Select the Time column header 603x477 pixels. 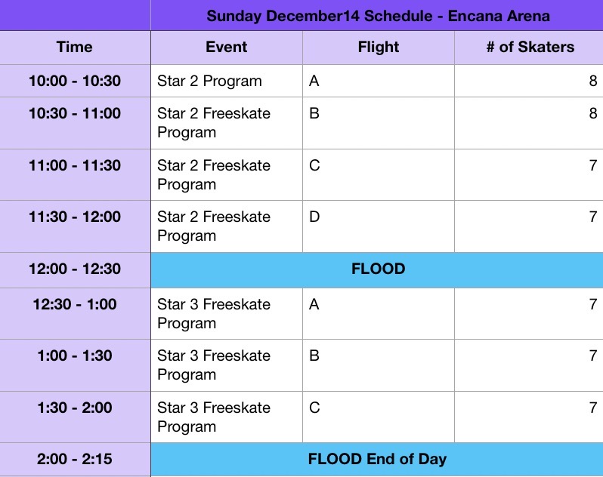[x=75, y=47]
